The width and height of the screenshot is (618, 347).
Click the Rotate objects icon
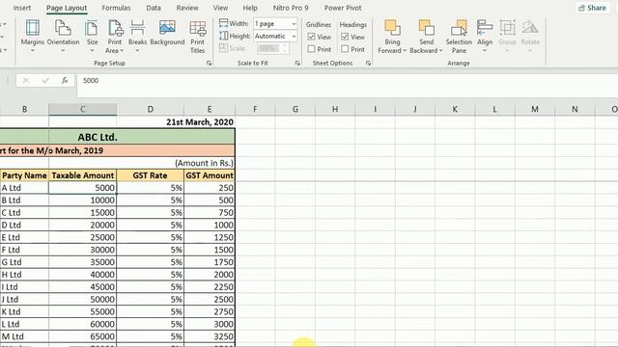coord(530,28)
